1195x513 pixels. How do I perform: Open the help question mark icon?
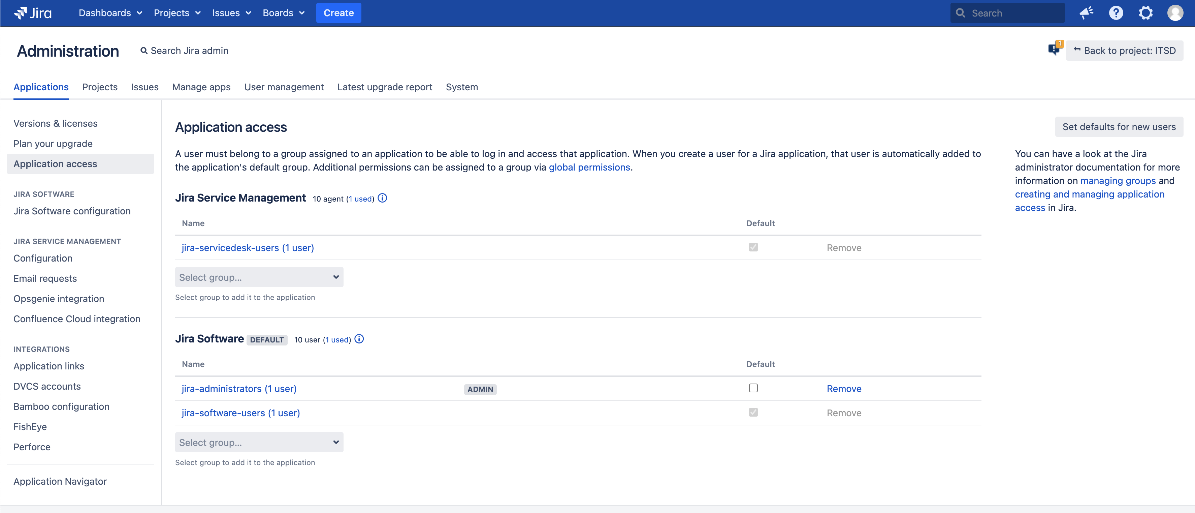(x=1116, y=13)
